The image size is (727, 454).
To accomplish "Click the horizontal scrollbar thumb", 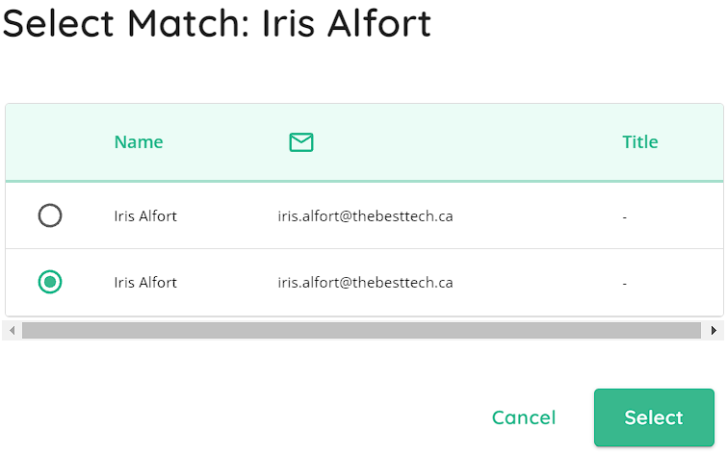I will [361, 330].
